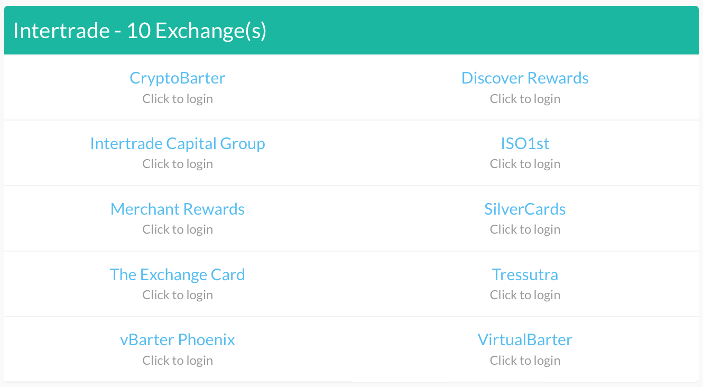The width and height of the screenshot is (703, 387).
Task: Go to the VirtualBarter exchange
Action: (x=525, y=340)
